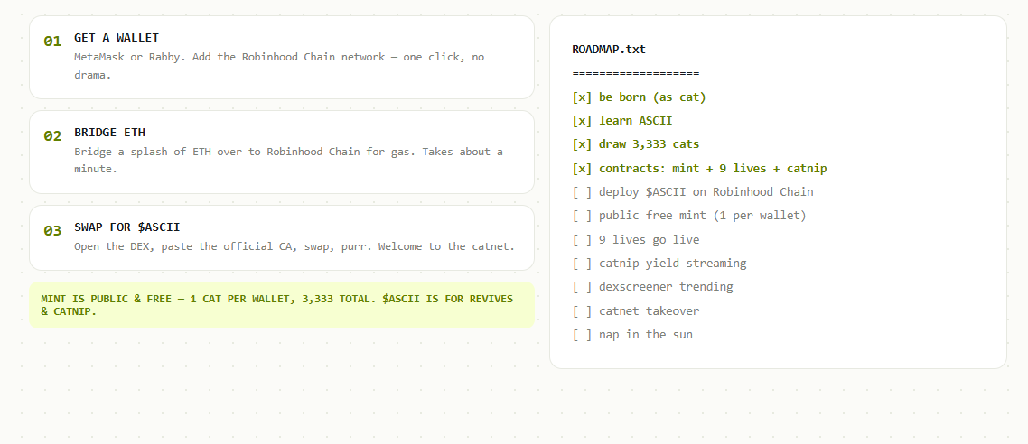Click the 'dexscreener trending' roadmap item
Screen dimensions: 1028x444
[x=653, y=287]
